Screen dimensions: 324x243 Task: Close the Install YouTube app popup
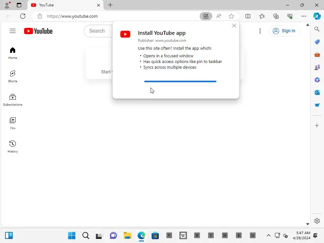234,26
